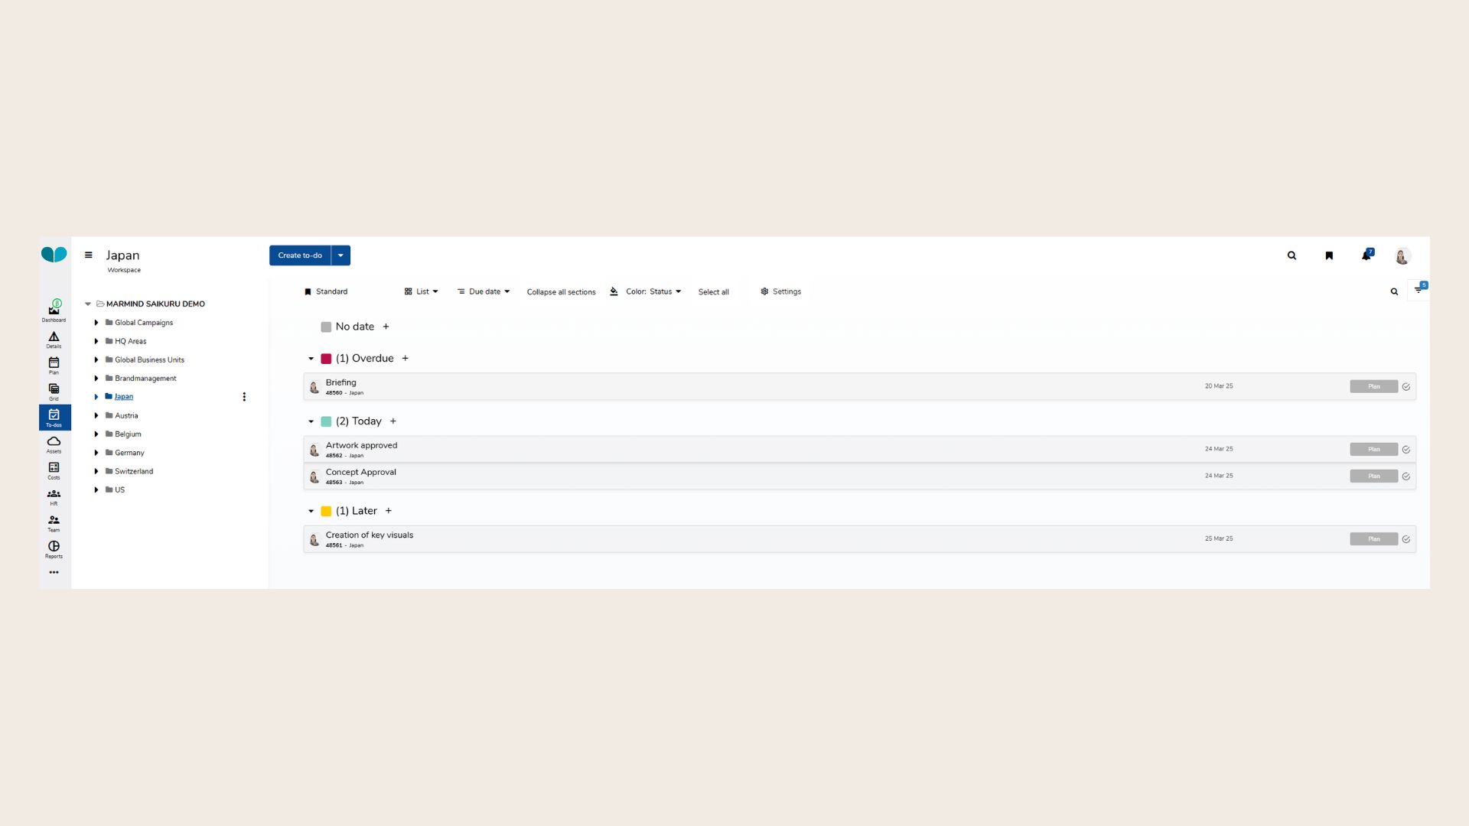Click Collapse all sections
The width and height of the screenshot is (1469, 826).
[x=561, y=291]
